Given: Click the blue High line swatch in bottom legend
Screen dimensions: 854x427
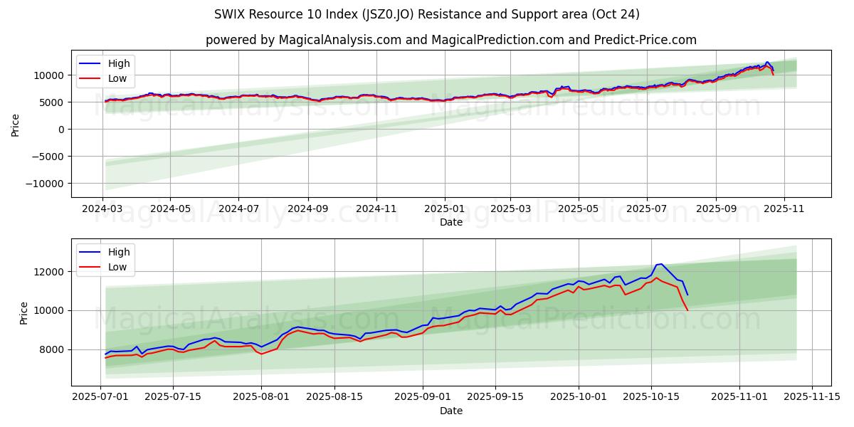Looking at the screenshot, I should pos(90,253).
